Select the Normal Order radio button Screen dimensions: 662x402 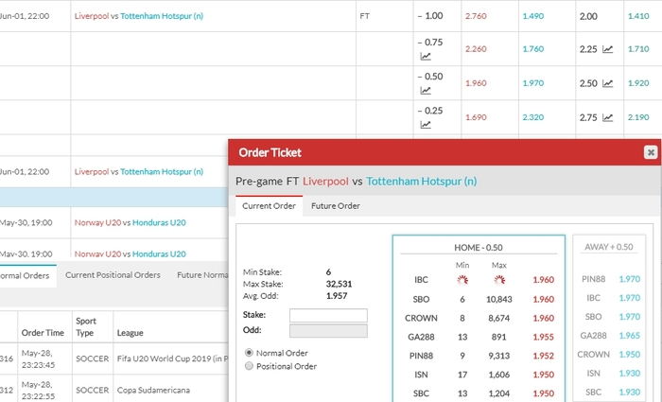250,352
